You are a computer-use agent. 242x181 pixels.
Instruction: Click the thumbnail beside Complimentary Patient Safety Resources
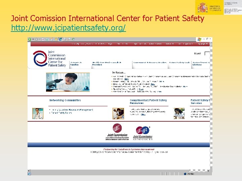point(118,114)
